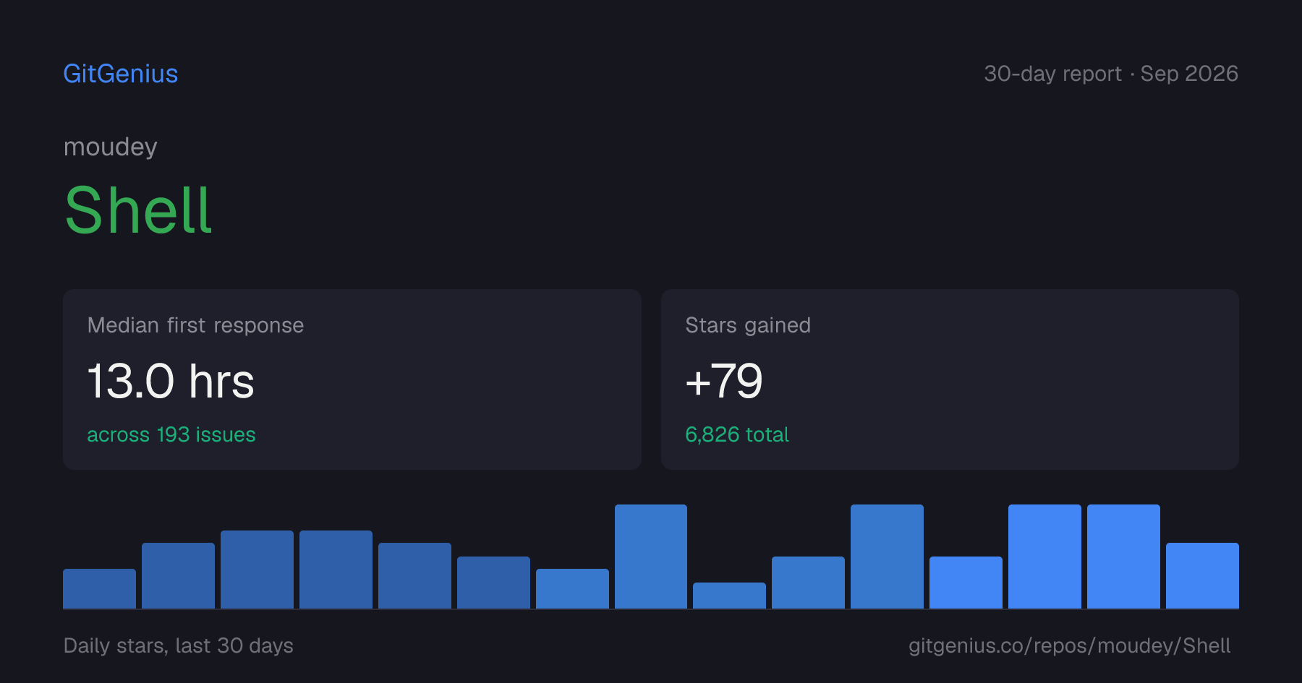
Task: Click the Shell repository title
Action: click(x=138, y=210)
